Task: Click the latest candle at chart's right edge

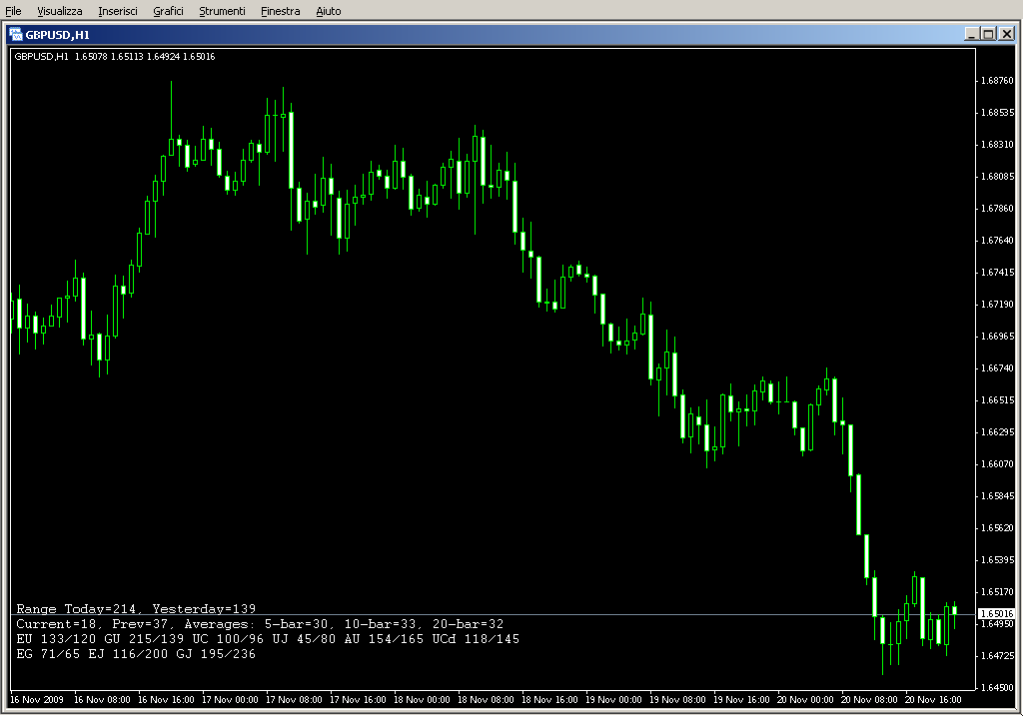Action: (954, 611)
